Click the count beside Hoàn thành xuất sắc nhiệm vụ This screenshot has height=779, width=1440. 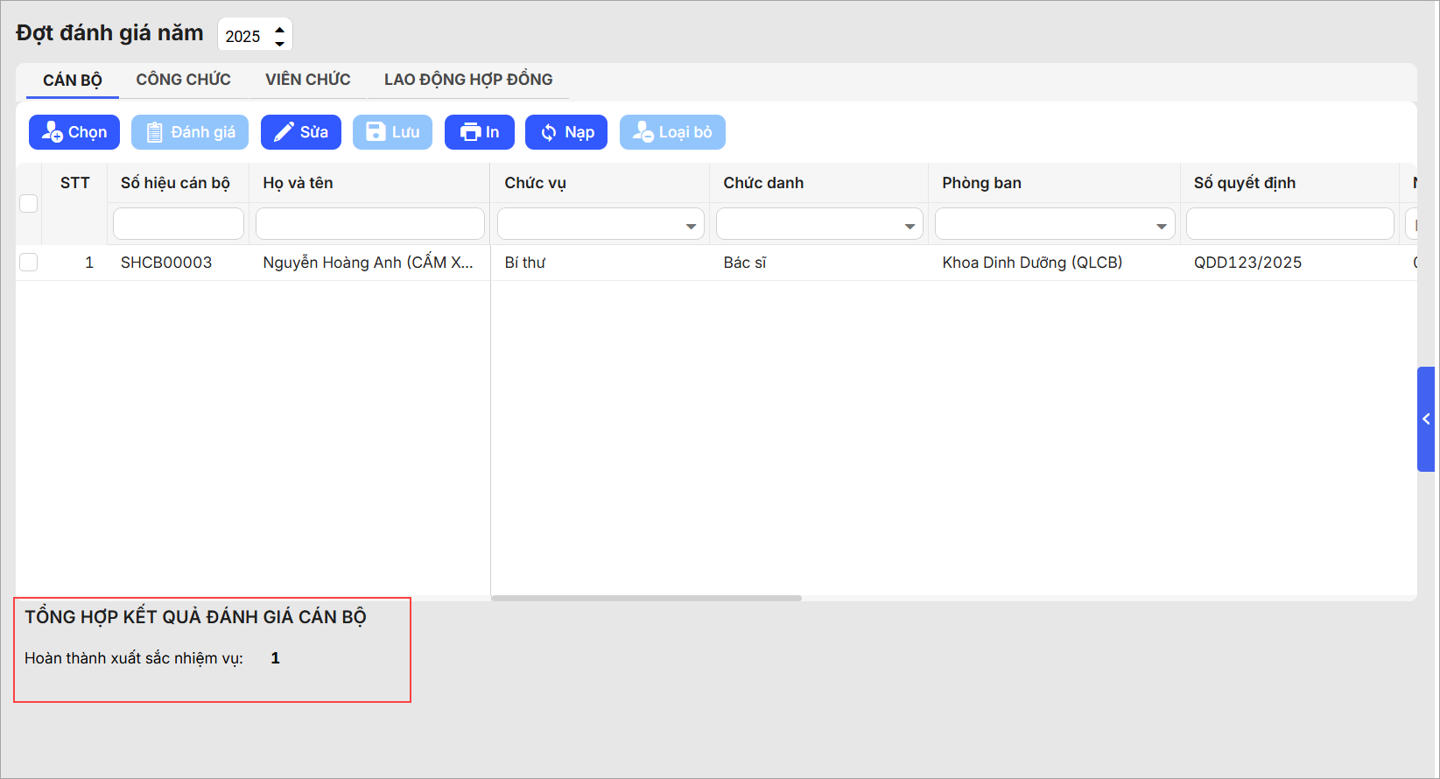pos(275,658)
